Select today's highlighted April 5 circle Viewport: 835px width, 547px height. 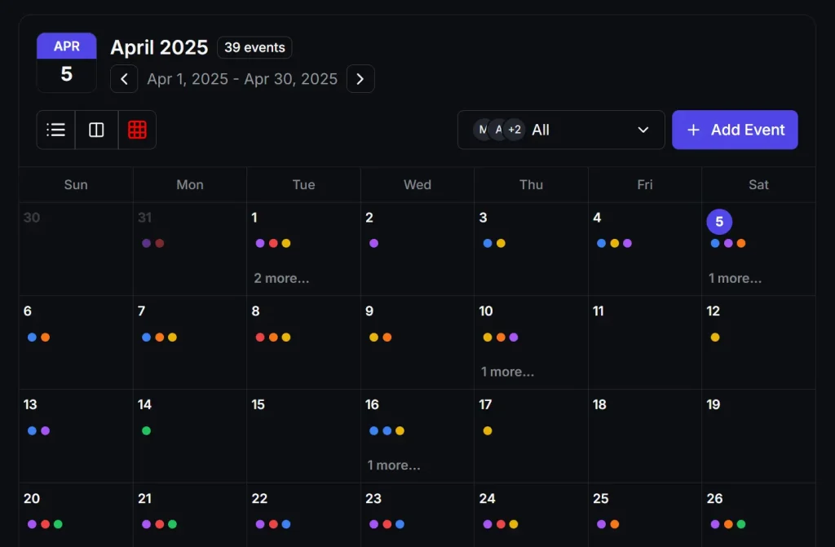719,221
